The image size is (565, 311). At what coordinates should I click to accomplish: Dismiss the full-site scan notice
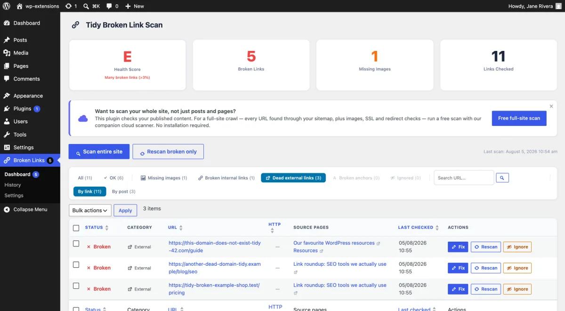pyautogui.click(x=551, y=106)
